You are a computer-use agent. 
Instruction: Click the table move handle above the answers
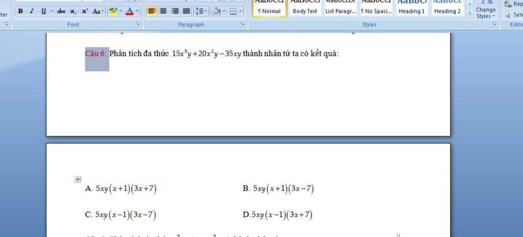click(x=78, y=179)
